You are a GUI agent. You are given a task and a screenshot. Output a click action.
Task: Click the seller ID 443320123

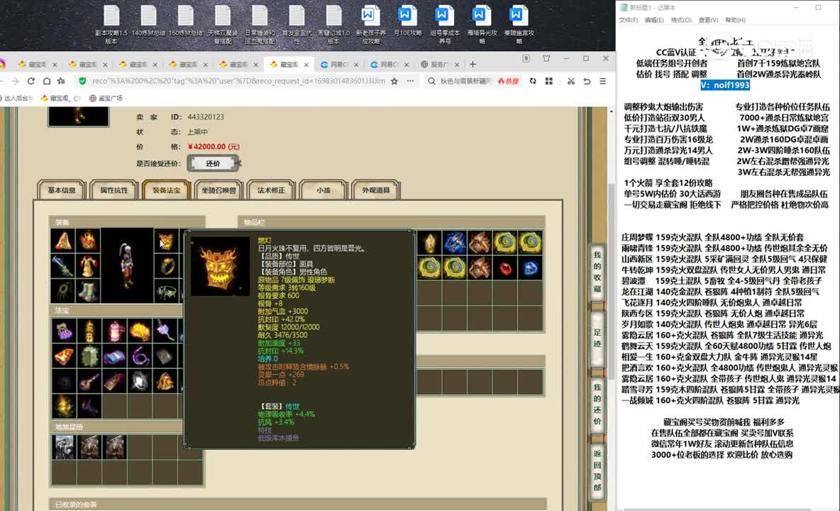(206, 117)
